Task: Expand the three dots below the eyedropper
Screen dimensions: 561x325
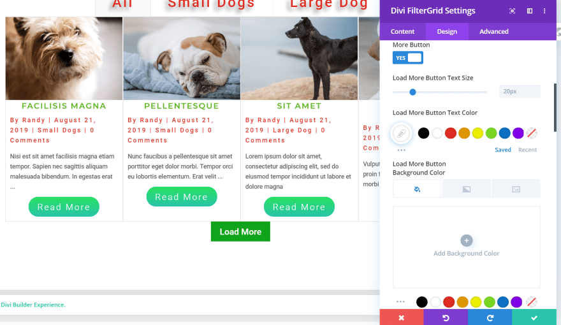Action: [x=402, y=150]
